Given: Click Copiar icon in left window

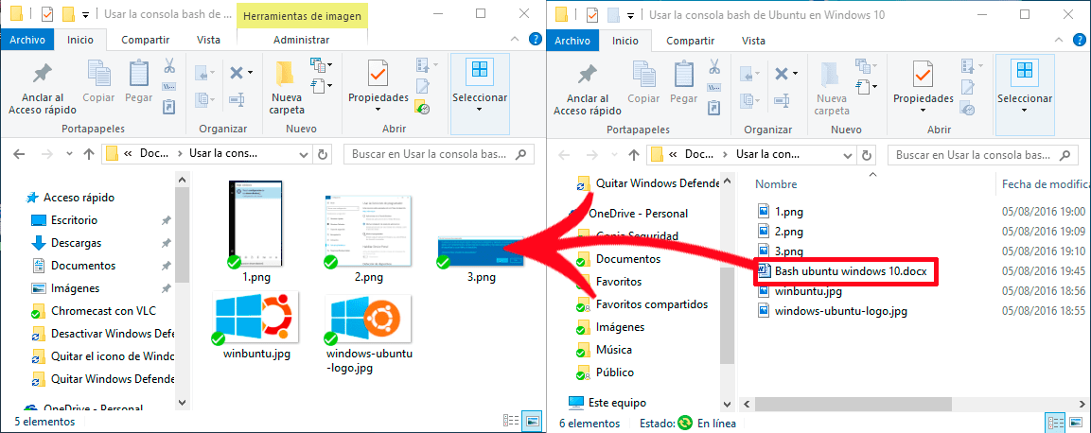Looking at the screenshot, I should click(x=98, y=75).
